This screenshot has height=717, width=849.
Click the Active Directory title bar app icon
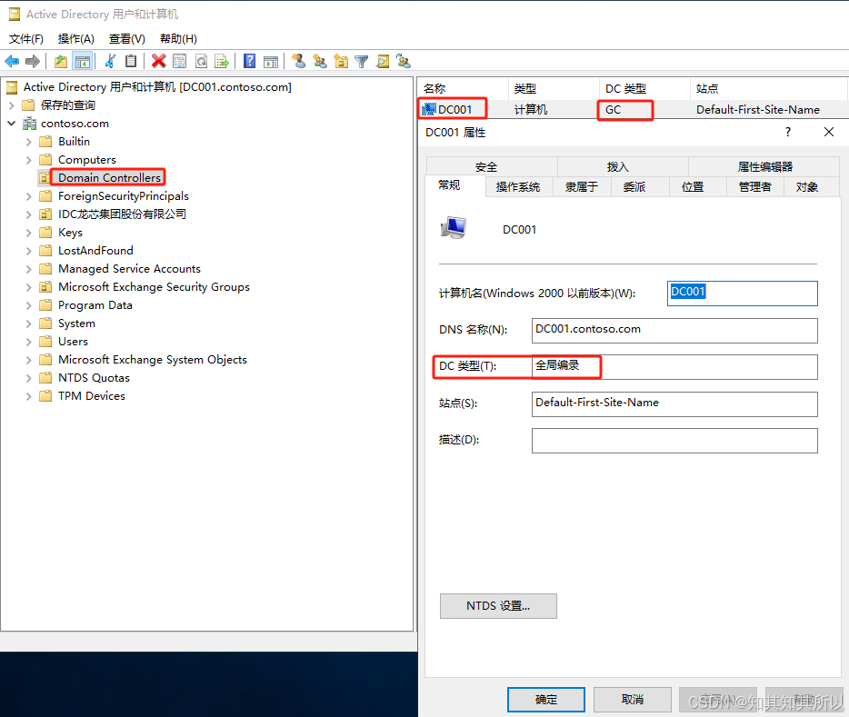[x=15, y=14]
